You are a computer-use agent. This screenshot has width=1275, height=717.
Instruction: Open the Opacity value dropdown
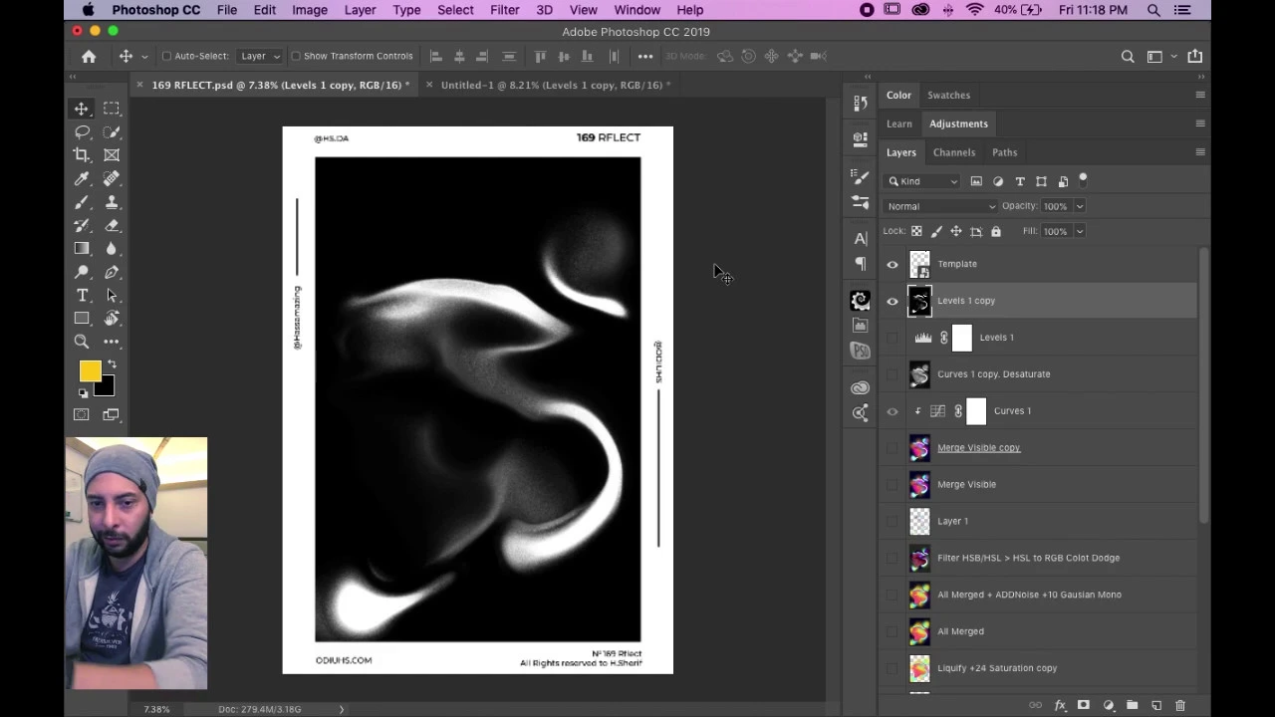pos(1080,206)
